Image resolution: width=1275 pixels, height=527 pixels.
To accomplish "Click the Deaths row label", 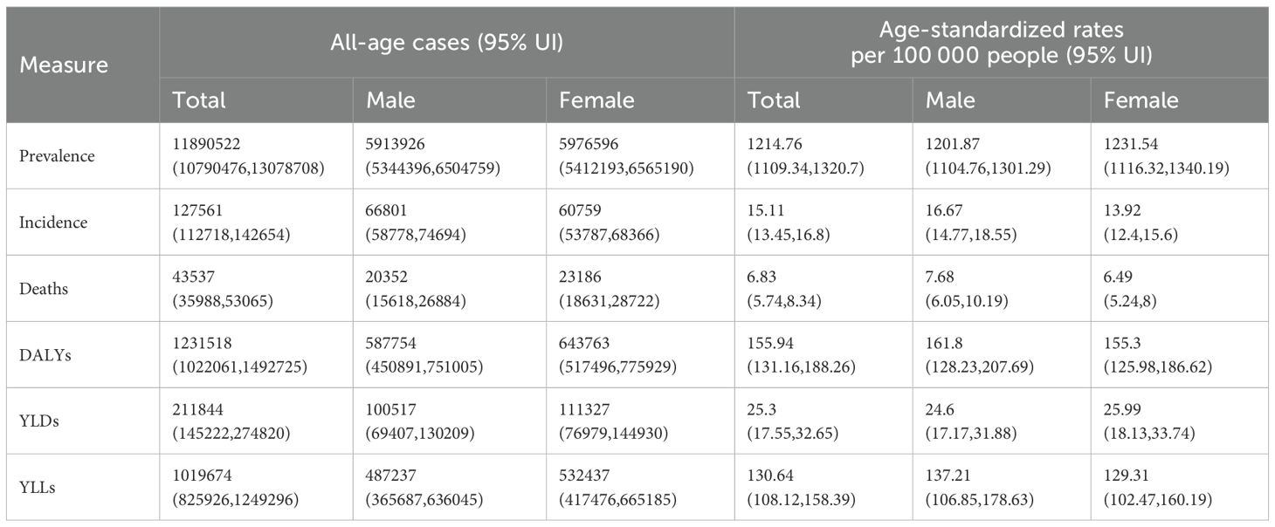I will [x=45, y=289].
